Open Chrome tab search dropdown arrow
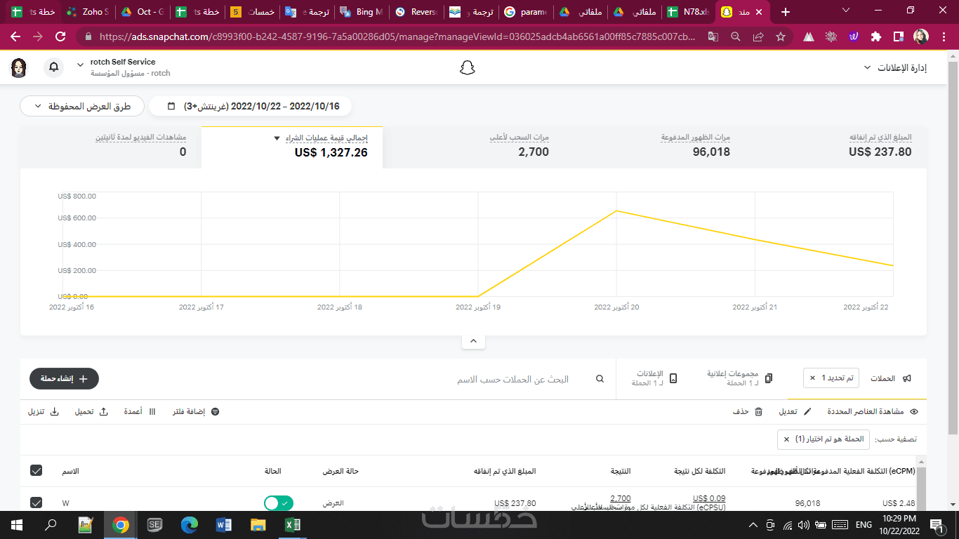The height and width of the screenshot is (539, 959). pos(847,11)
